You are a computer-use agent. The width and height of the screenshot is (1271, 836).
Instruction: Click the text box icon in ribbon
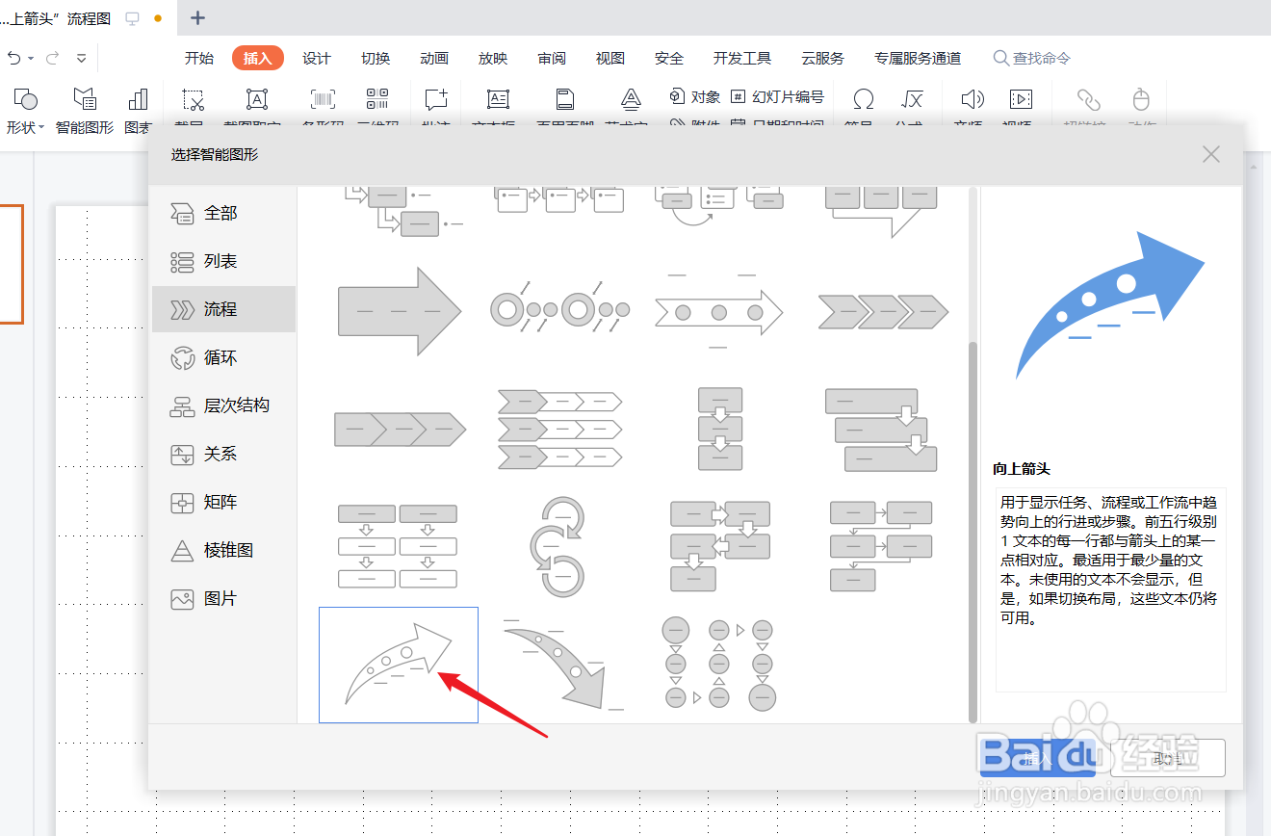click(x=498, y=98)
